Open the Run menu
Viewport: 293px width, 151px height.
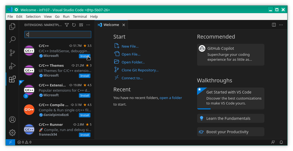(66, 17)
